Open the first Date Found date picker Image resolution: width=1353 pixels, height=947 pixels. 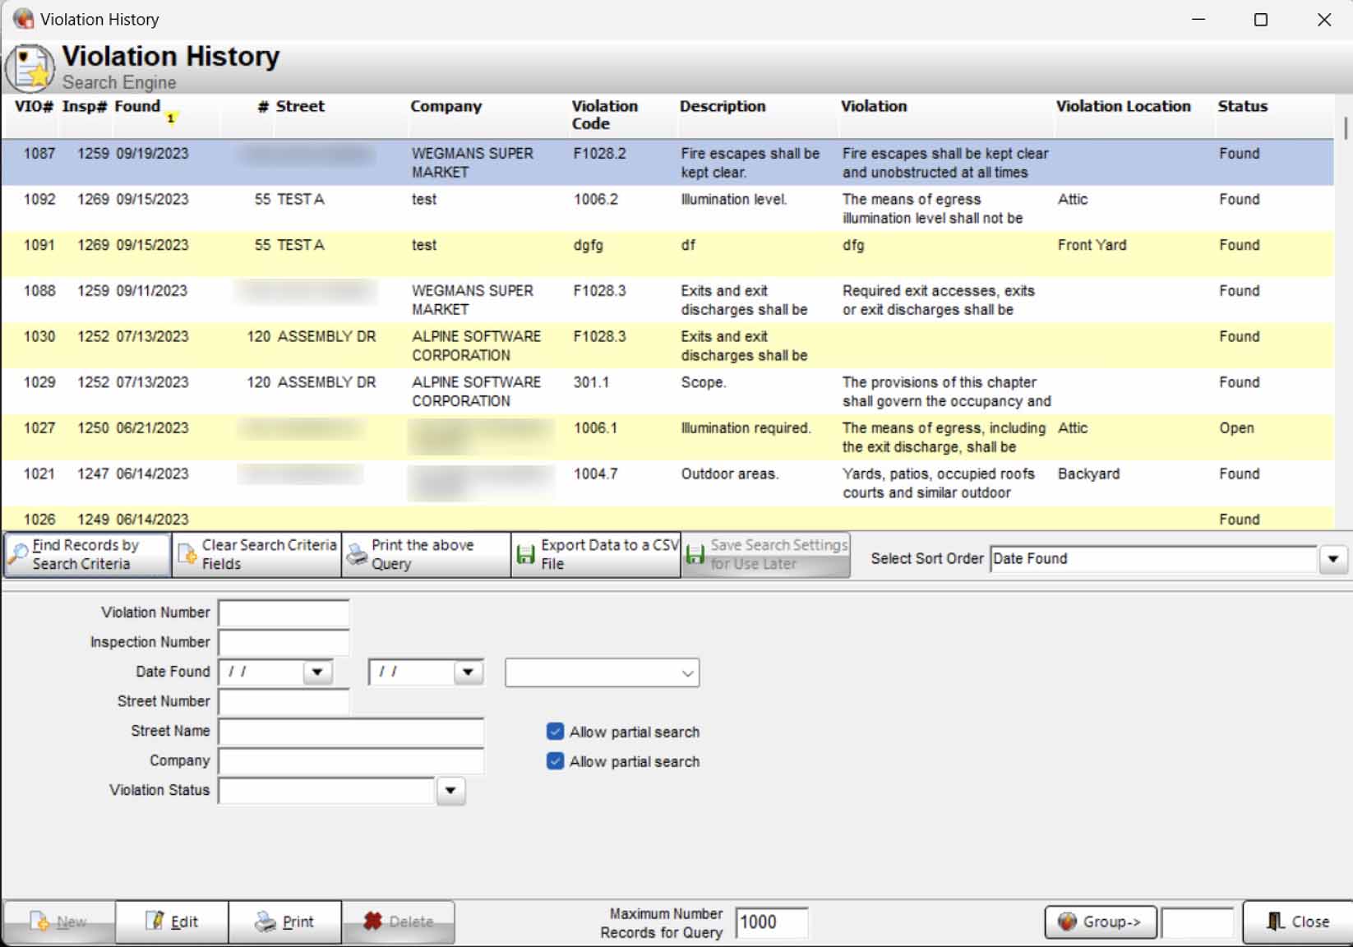(317, 672)
